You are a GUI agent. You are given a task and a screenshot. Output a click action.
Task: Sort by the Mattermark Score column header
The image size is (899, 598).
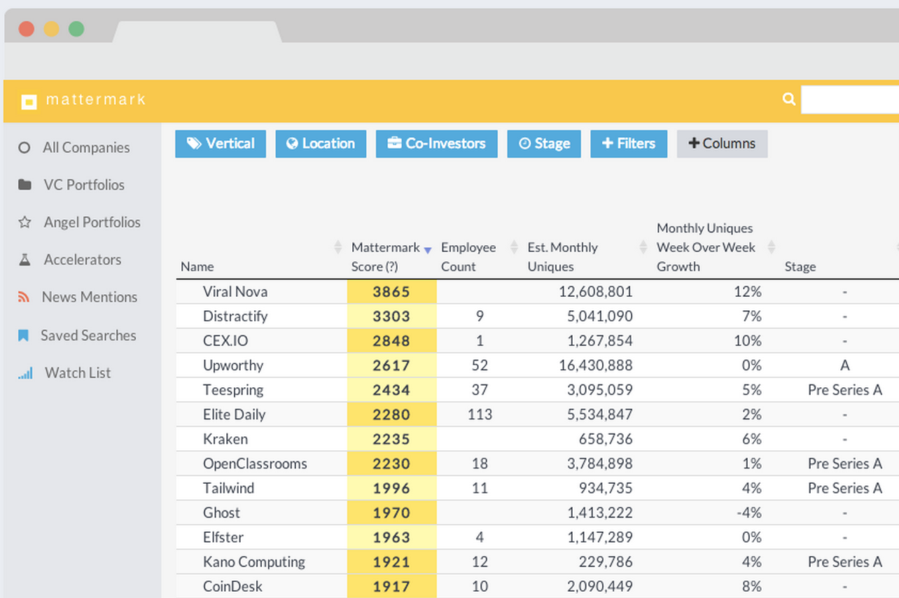(385, 256)
